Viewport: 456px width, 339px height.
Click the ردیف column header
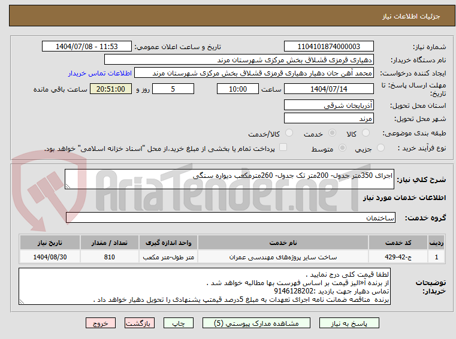(x=436, y=243)
